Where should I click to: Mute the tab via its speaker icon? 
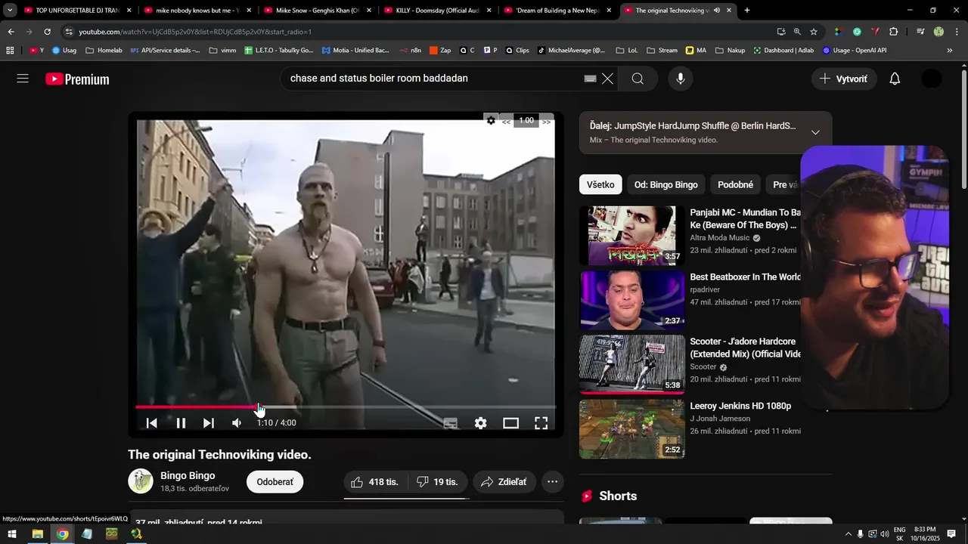click(x=716, y=11)
